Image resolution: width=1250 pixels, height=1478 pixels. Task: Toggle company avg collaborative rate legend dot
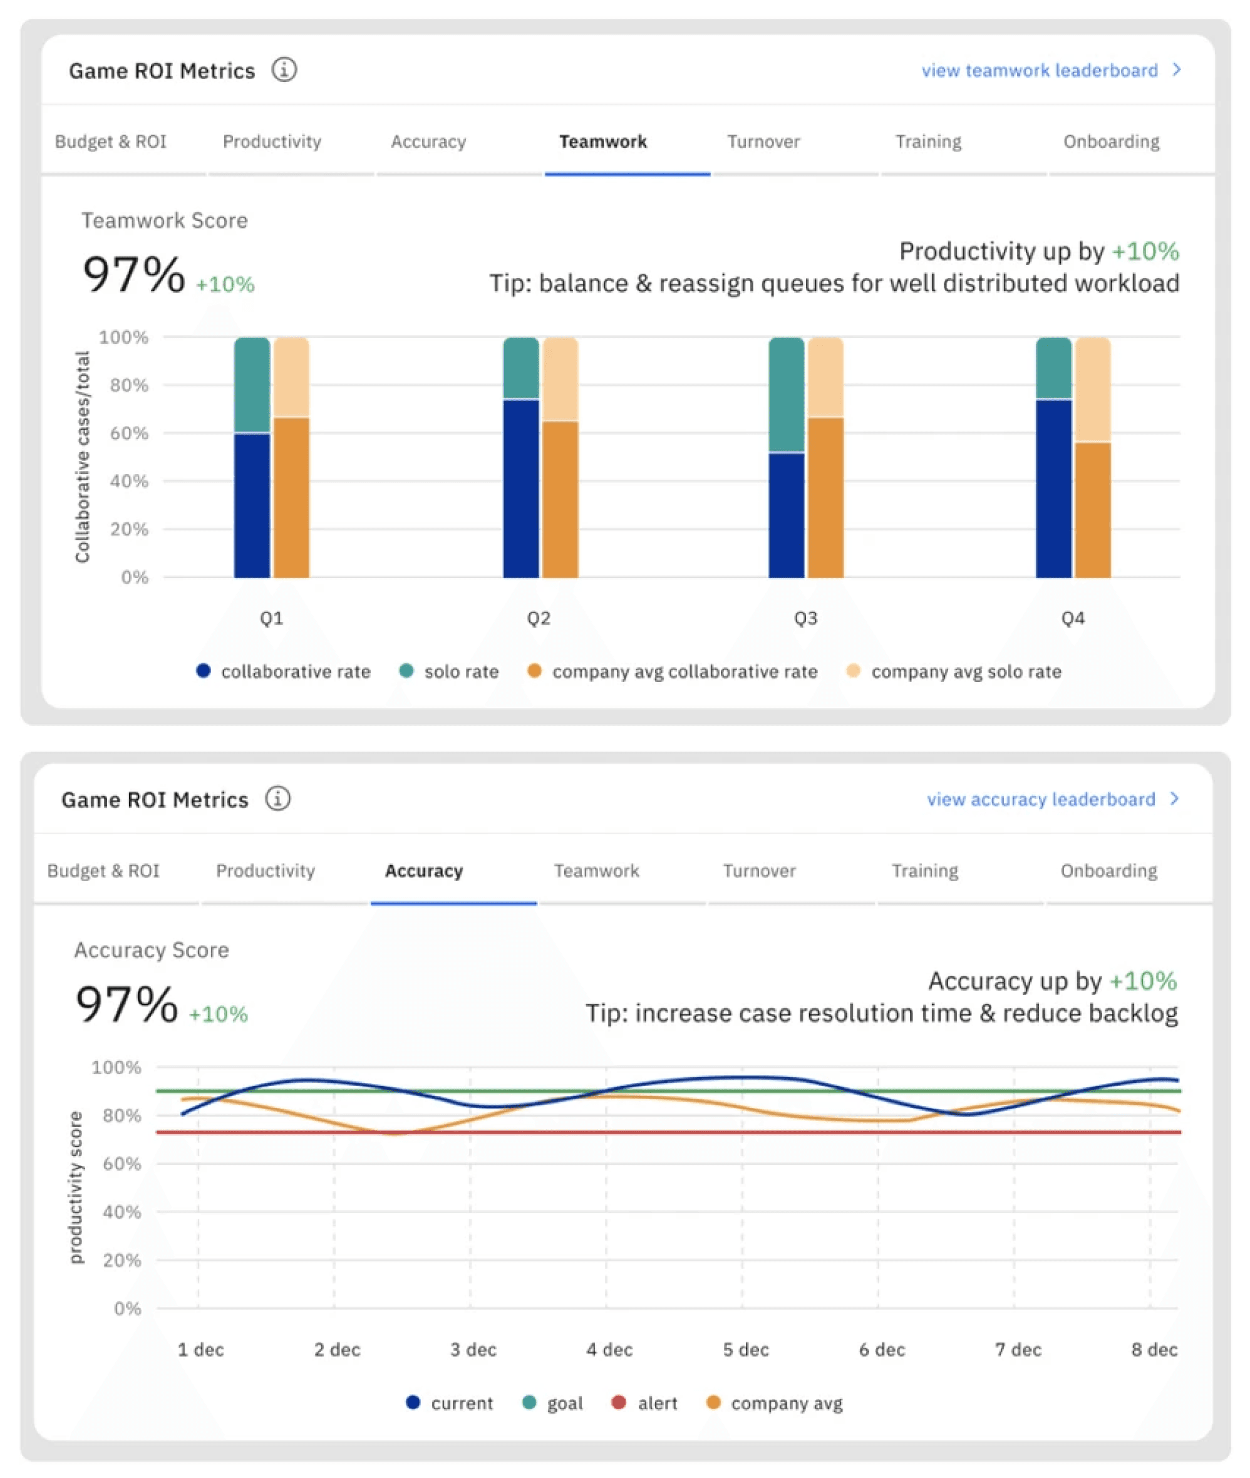pyautogui.click(x=534, y=670)
